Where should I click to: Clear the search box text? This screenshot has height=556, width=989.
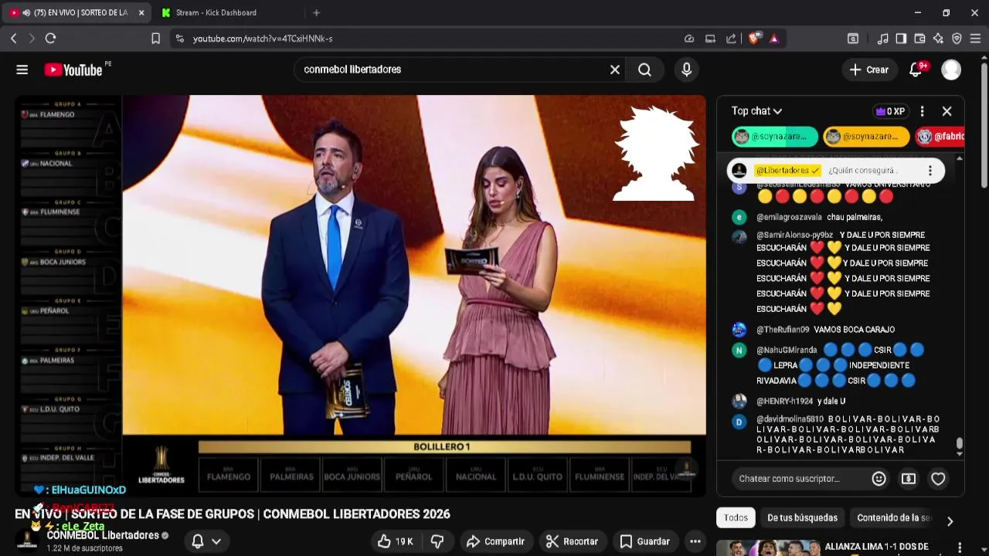coord(615,69)
